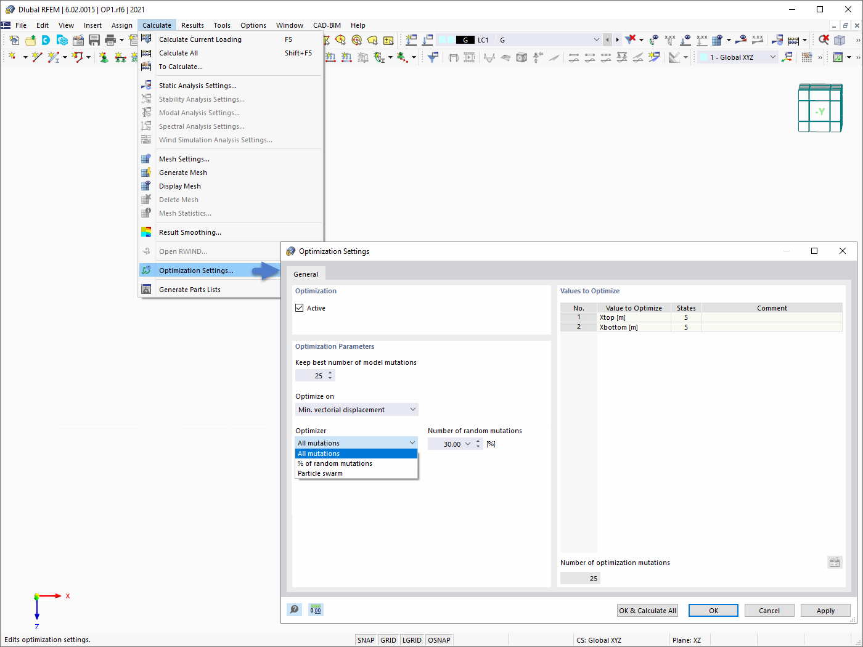863x647 pixels.
Task: Select the nodal support tool icon
Action: click(104, 57)
